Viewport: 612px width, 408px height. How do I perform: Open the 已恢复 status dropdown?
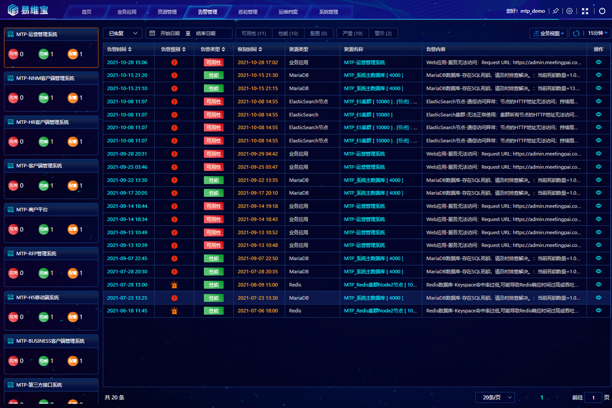pyautogui.click(x=122, y=33)
